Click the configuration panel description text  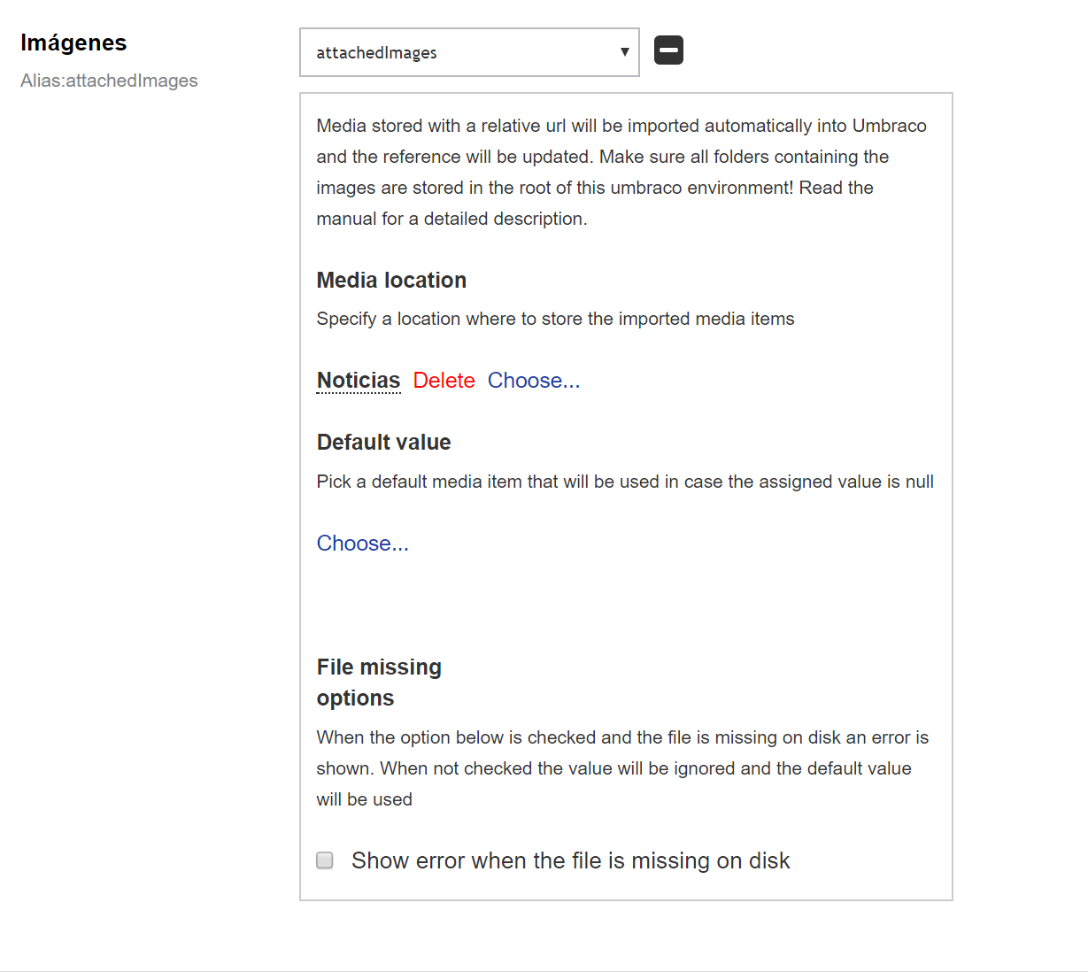620,172
